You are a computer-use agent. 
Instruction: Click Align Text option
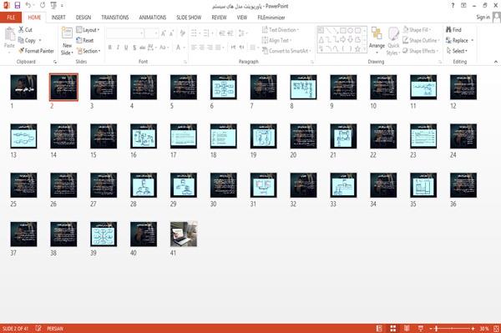coord(276,40)
